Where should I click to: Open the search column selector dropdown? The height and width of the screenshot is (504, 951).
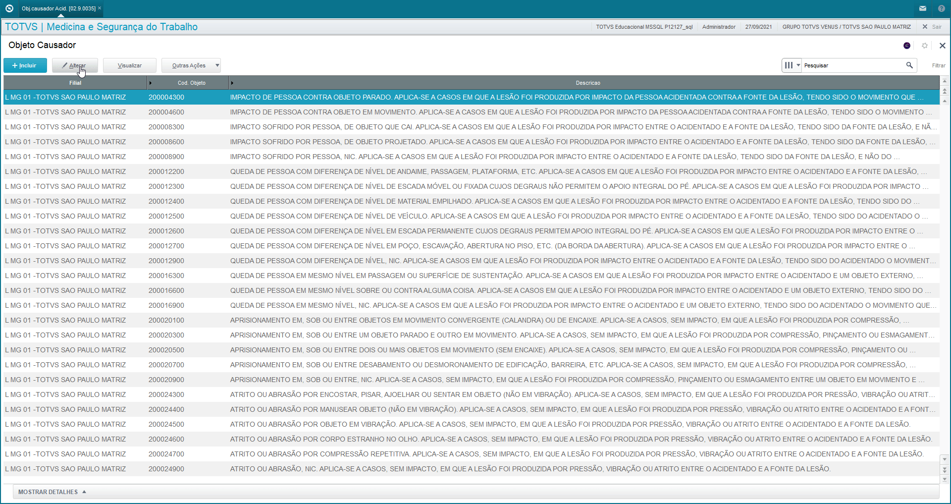792,65
